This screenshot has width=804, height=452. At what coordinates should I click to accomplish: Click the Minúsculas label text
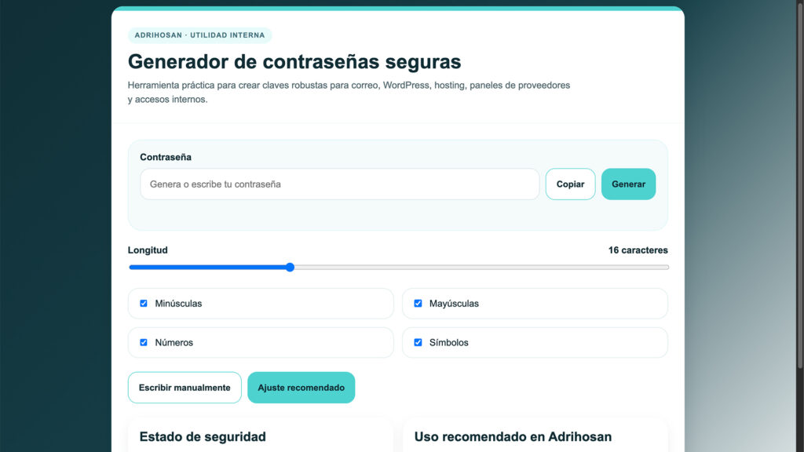coord(177,303)
